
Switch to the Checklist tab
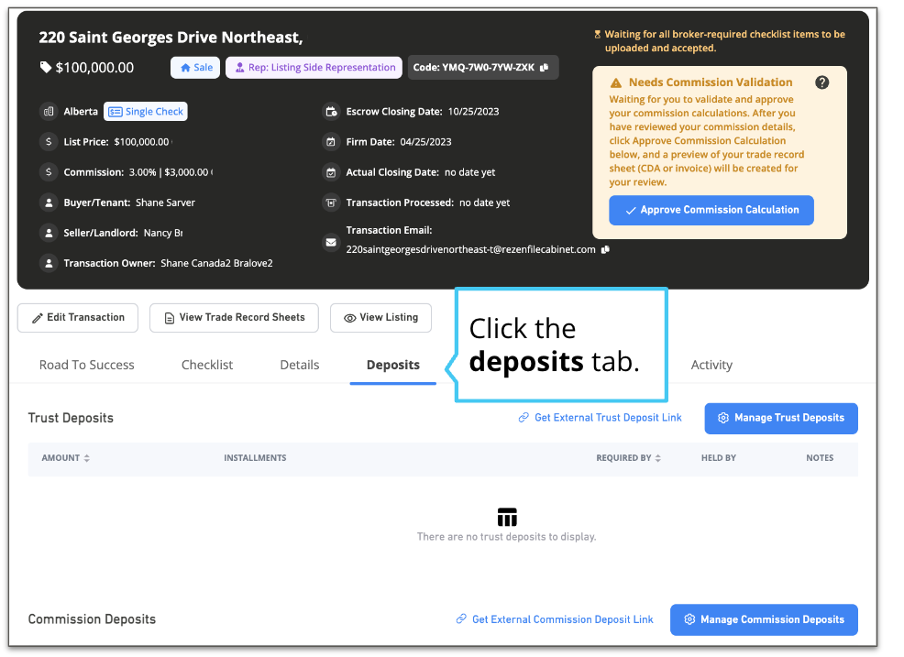(x=207, y=365)
